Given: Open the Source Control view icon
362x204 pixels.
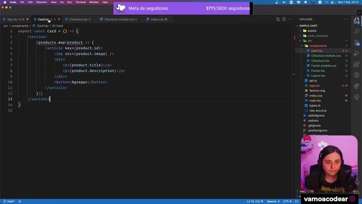Looking at the screenshot, I should (356, 42).
